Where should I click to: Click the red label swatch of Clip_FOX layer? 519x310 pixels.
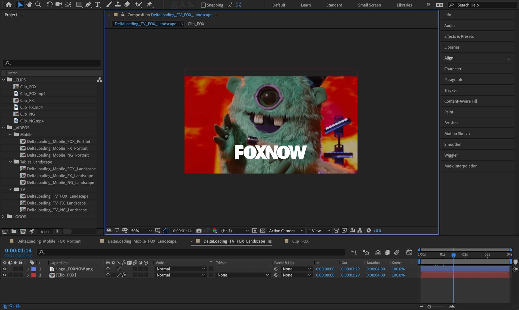34,275
